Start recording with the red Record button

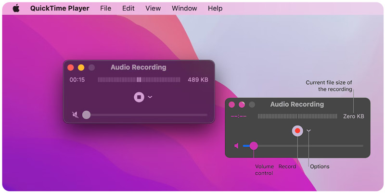[x=297, y=130]
